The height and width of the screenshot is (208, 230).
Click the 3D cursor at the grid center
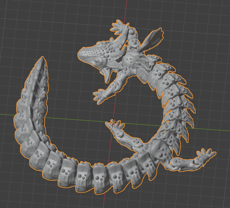coord(113,122)
